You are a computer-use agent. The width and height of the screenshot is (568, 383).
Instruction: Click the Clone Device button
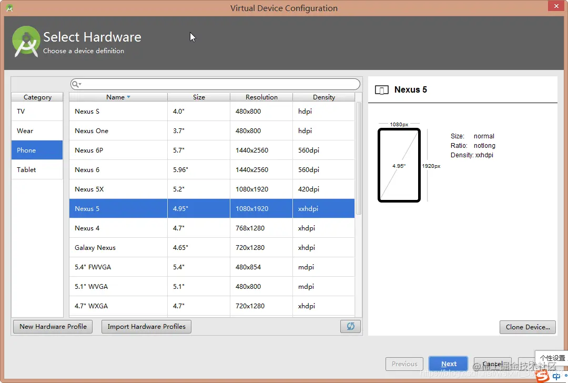[528, 327]
